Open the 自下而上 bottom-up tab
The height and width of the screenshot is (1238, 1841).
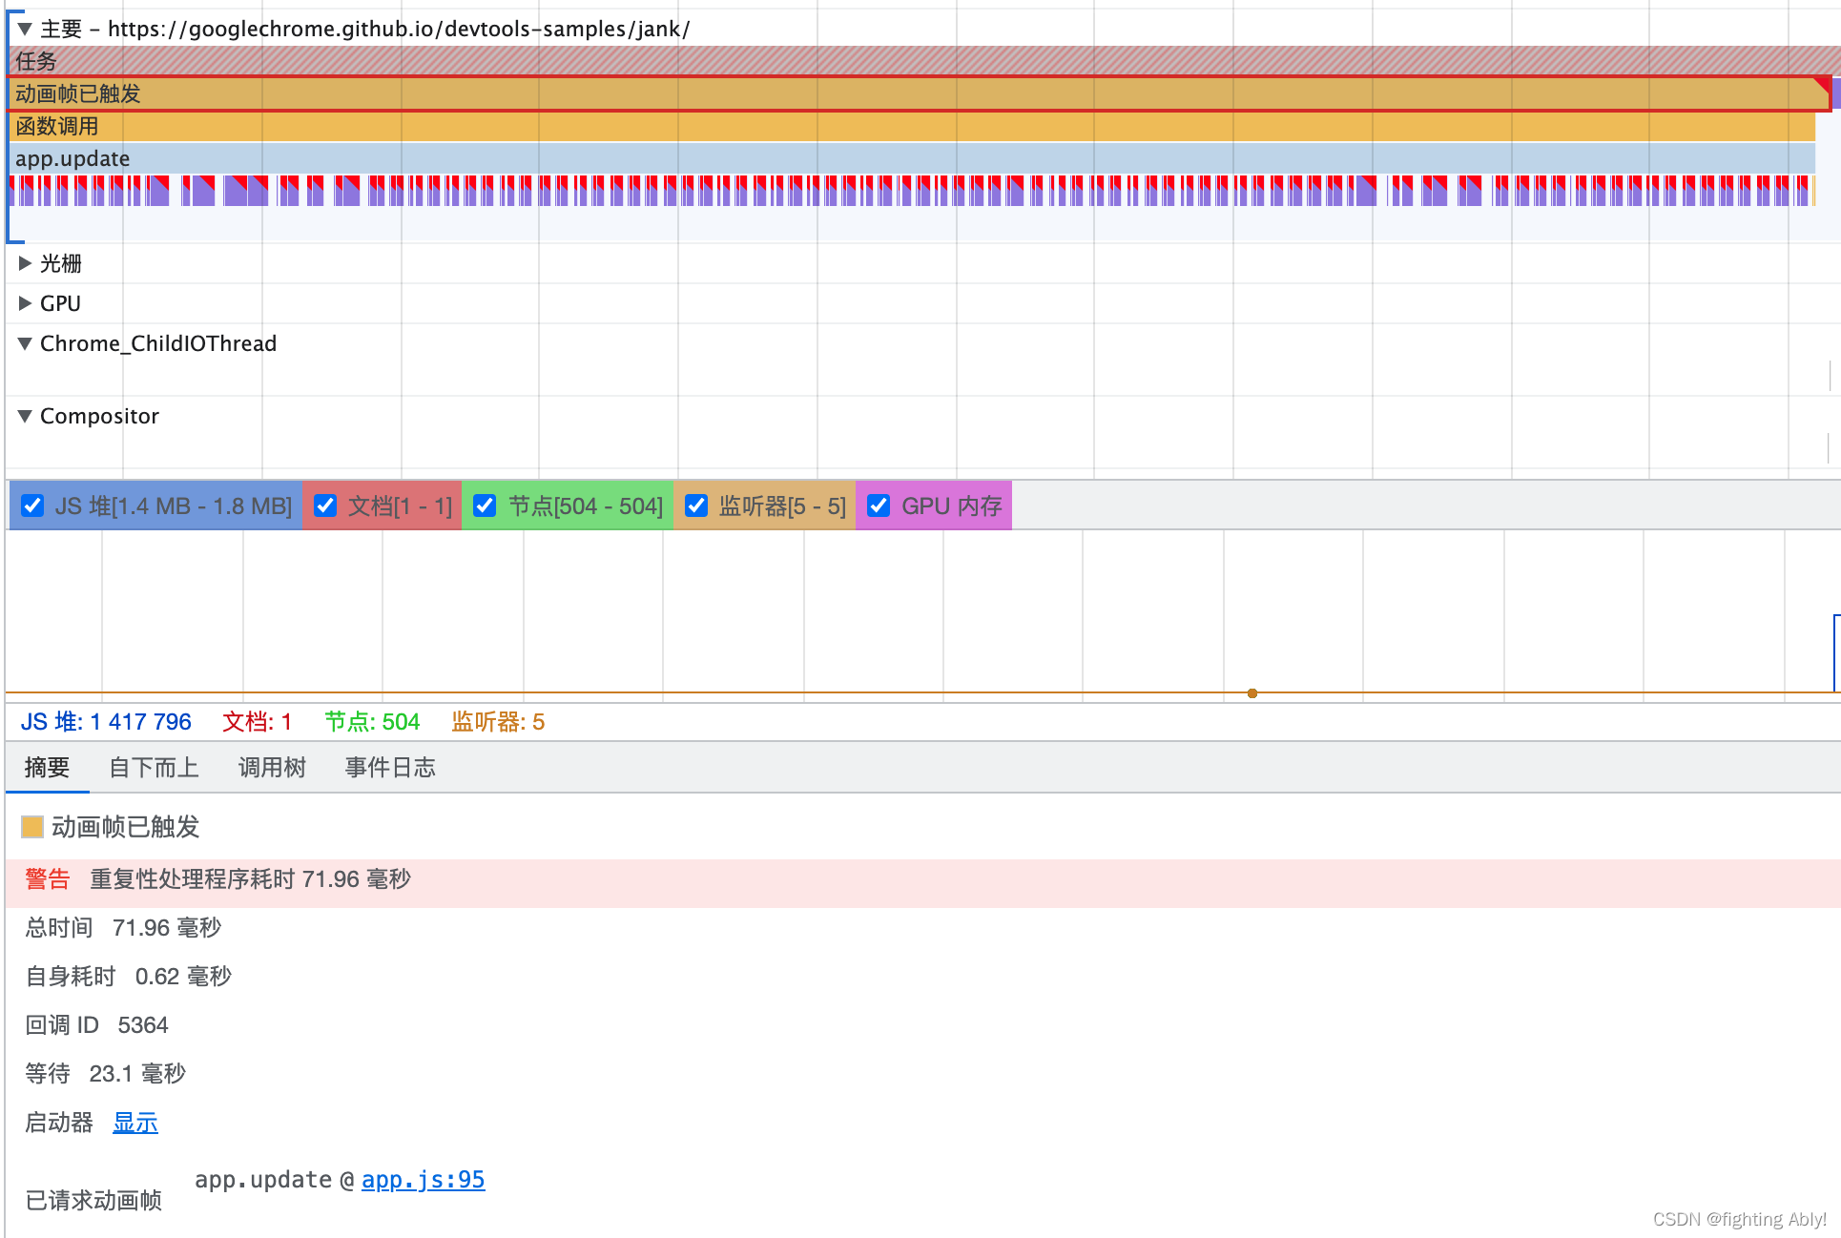[154, 768]
